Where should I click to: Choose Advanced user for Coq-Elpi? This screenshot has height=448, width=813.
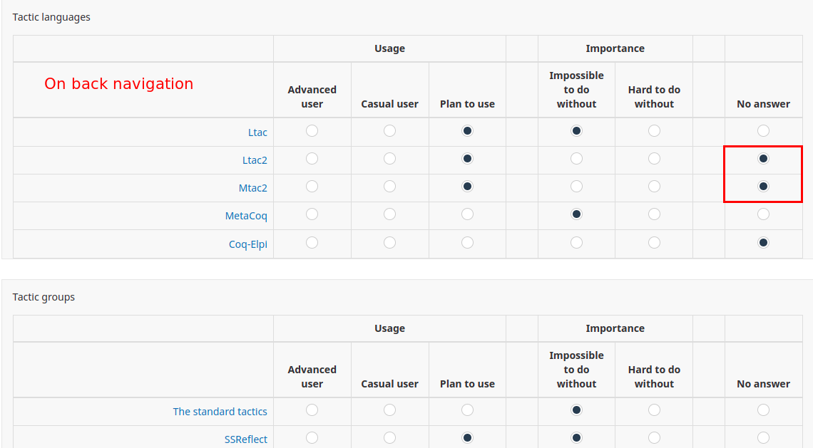point(312,243)
